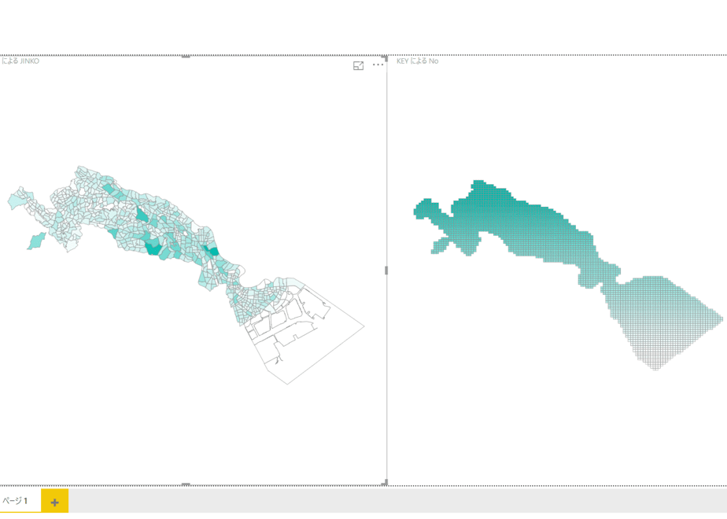The height and width of the screenshot is (519, 727).
Task: Grab the bottom-right corner handle of JINKO visual
Action: point(385,483)
